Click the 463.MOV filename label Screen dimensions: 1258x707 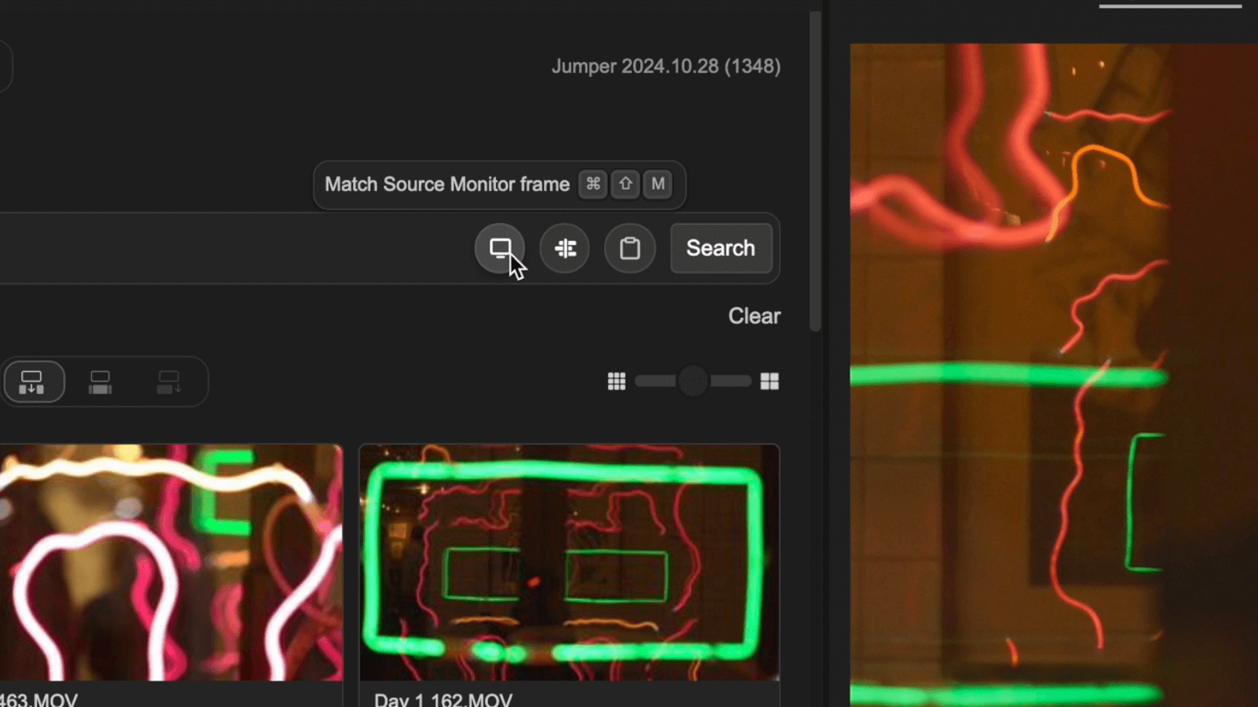click(x=39, y=699)
